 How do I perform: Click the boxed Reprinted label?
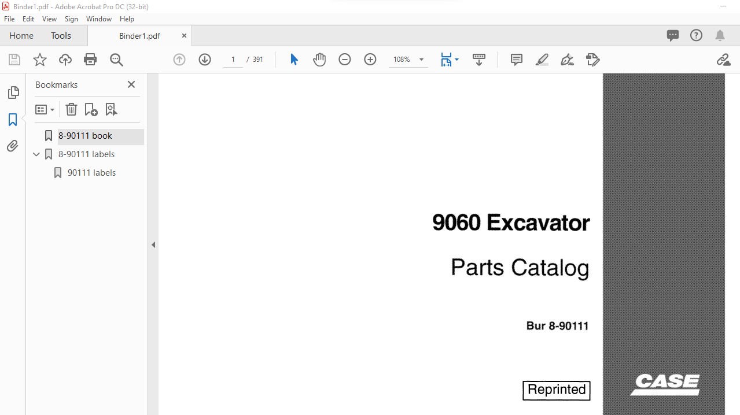pos(557,390)
